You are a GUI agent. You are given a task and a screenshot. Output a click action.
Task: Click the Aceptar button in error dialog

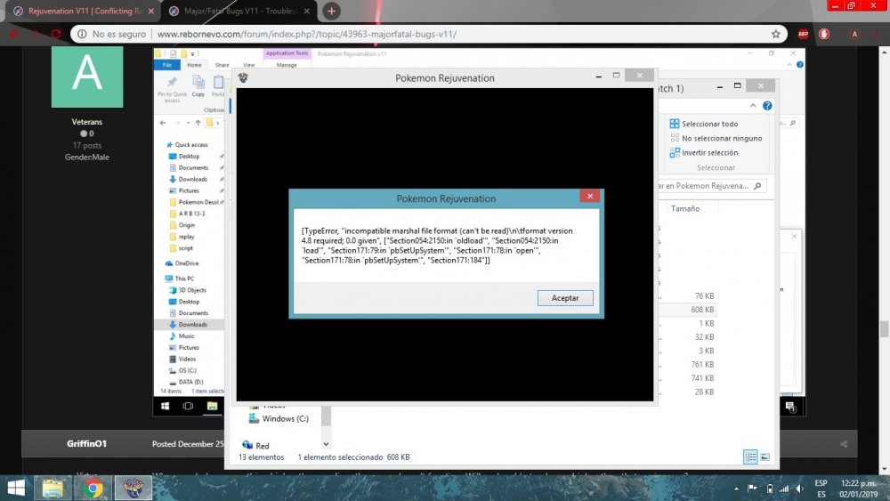pyautogui.click(x=565, y=298)
